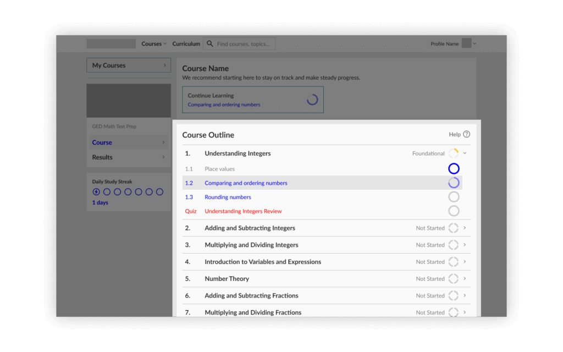
Task: Select Results in the sidebar
Action: point(102,157)
